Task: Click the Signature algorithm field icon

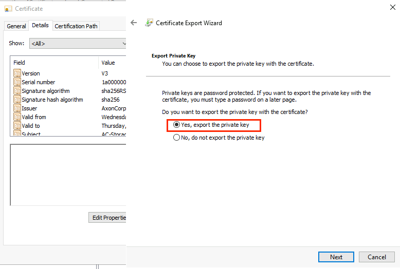Action: tap(17, 91)
